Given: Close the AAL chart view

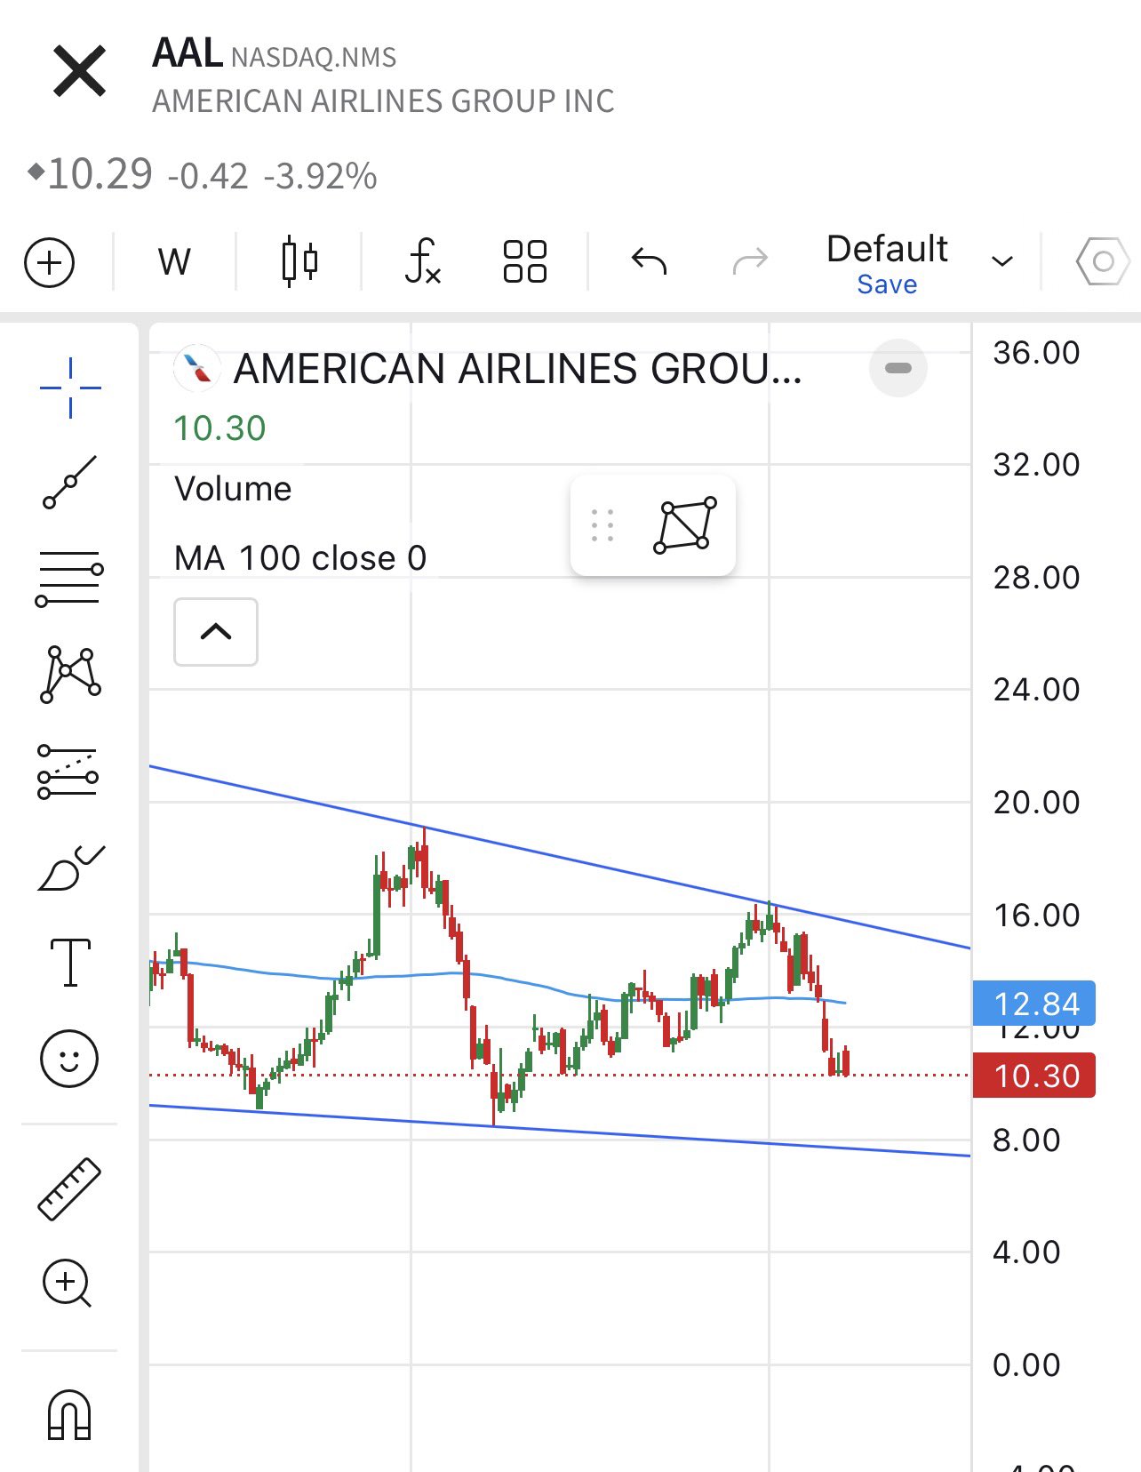Looking at the screenshot, I should point(80,71).
